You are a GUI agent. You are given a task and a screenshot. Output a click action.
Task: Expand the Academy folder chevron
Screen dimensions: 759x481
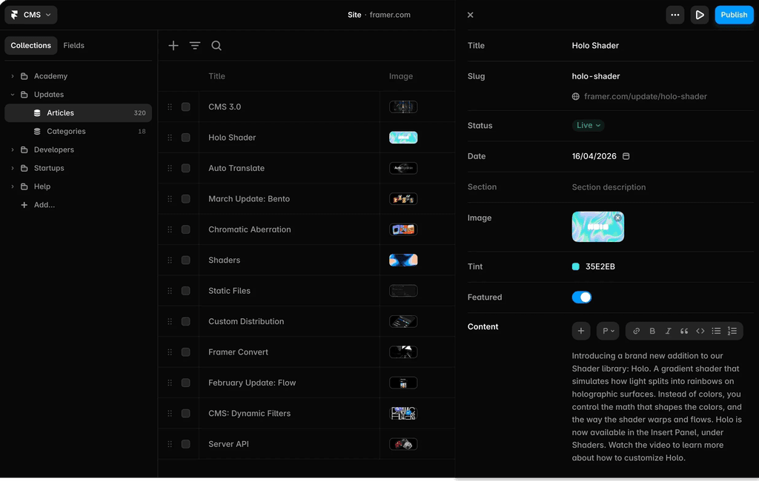point(13,76)
